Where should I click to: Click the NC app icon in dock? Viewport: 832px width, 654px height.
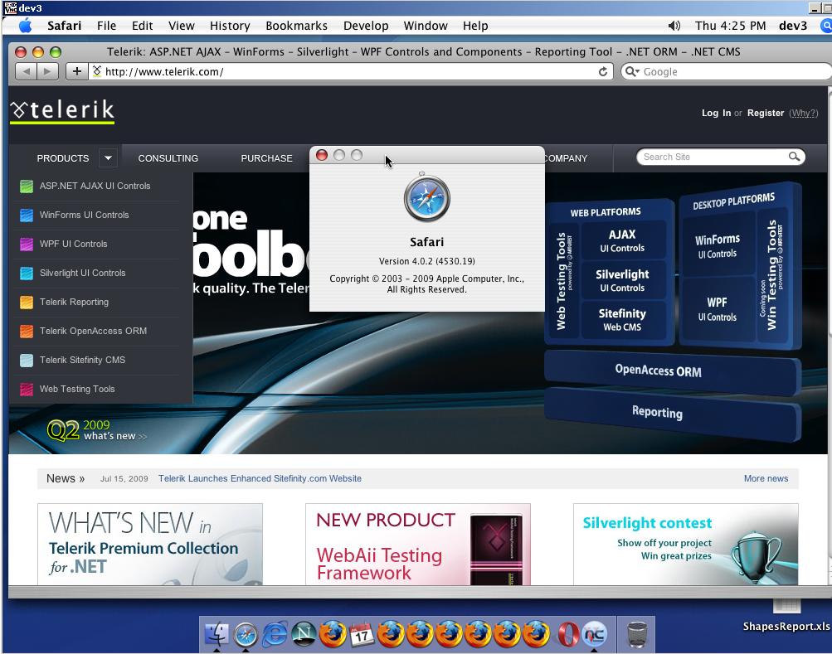(x=594, y=634)
